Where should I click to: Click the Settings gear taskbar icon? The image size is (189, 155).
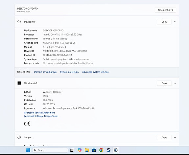tap(116, 150)
